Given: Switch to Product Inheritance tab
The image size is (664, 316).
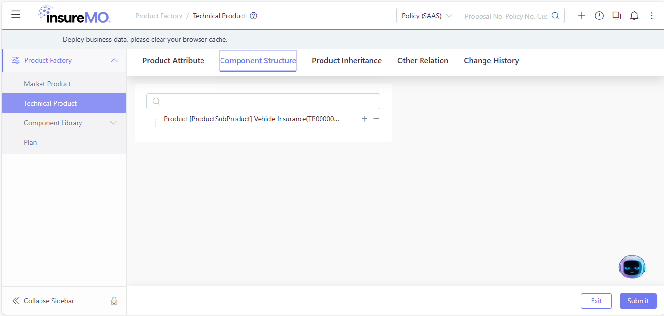Looking at the screenshot, I should tap(346, 61).
